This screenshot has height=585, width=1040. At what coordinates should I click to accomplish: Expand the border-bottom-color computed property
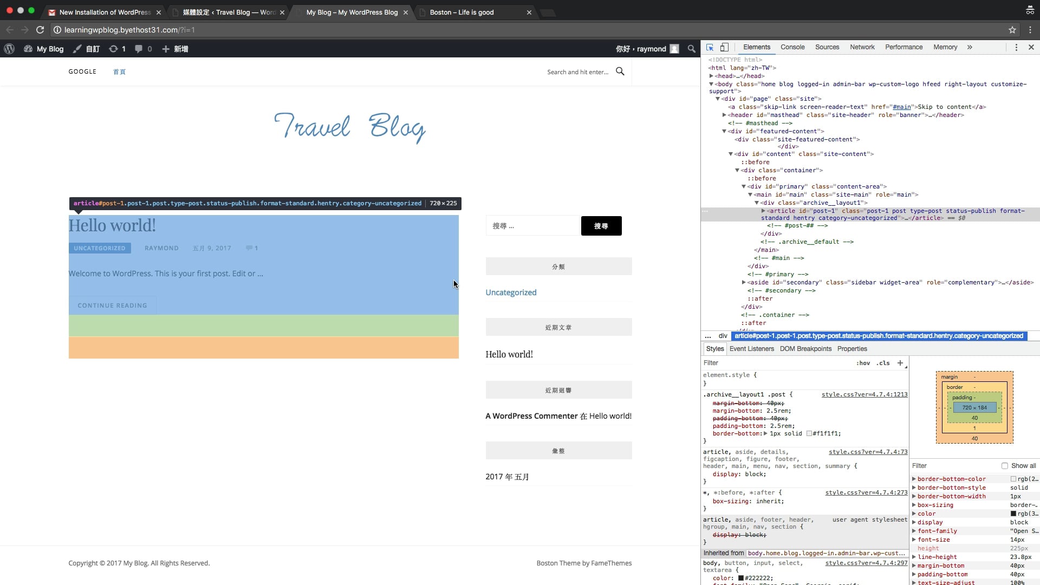point(914,479)
